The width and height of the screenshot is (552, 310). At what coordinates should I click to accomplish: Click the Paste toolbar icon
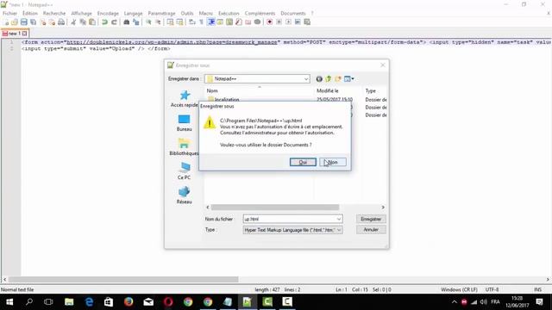pos(92,22)
